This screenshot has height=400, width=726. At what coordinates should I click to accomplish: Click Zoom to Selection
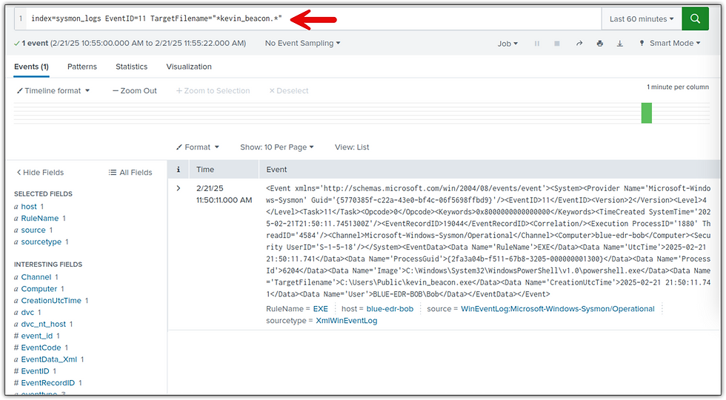pyautogui.click(x=213, y=90)
